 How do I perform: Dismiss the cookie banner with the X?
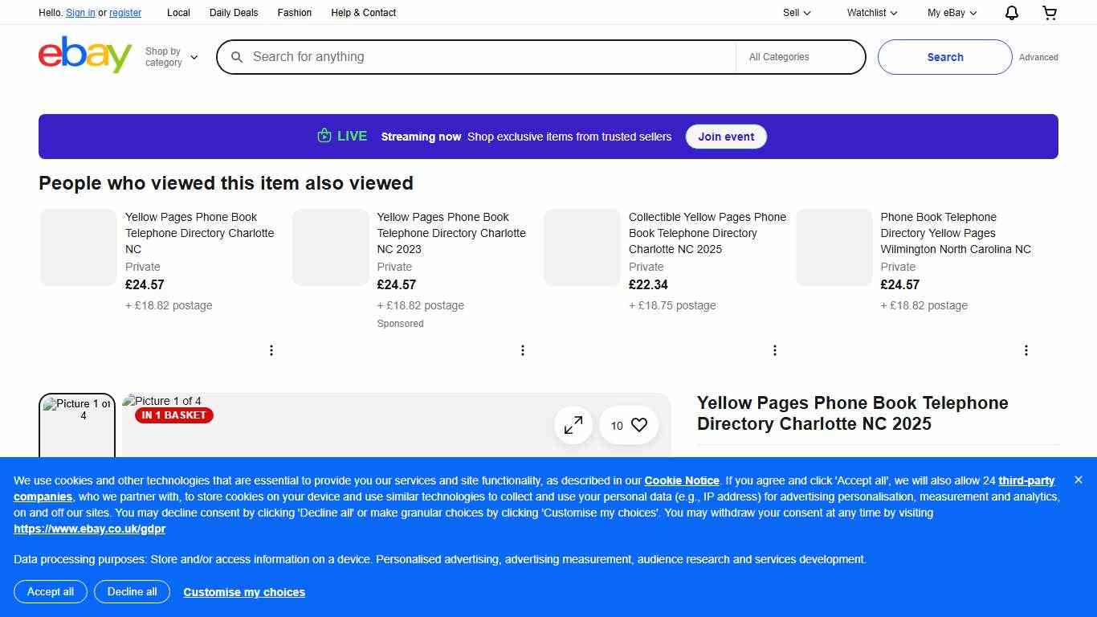(1079, 480)
